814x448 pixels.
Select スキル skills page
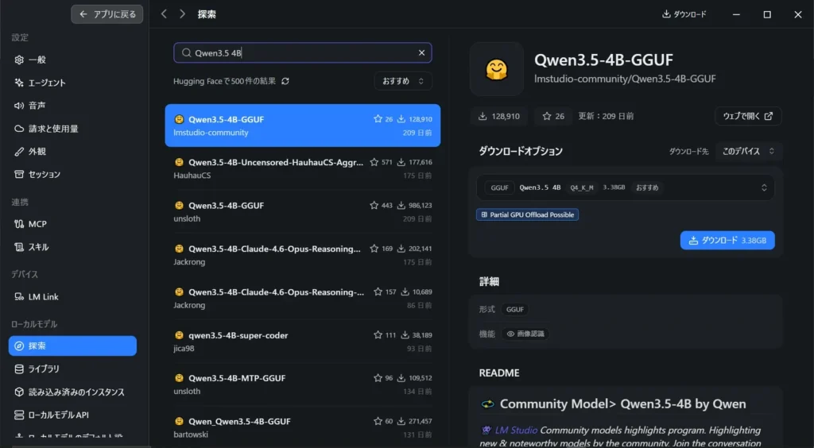click(72, 247)
